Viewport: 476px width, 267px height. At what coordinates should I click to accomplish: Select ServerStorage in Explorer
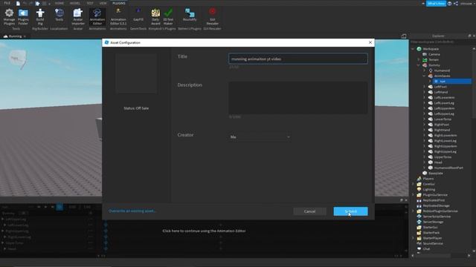click(433, 222)
